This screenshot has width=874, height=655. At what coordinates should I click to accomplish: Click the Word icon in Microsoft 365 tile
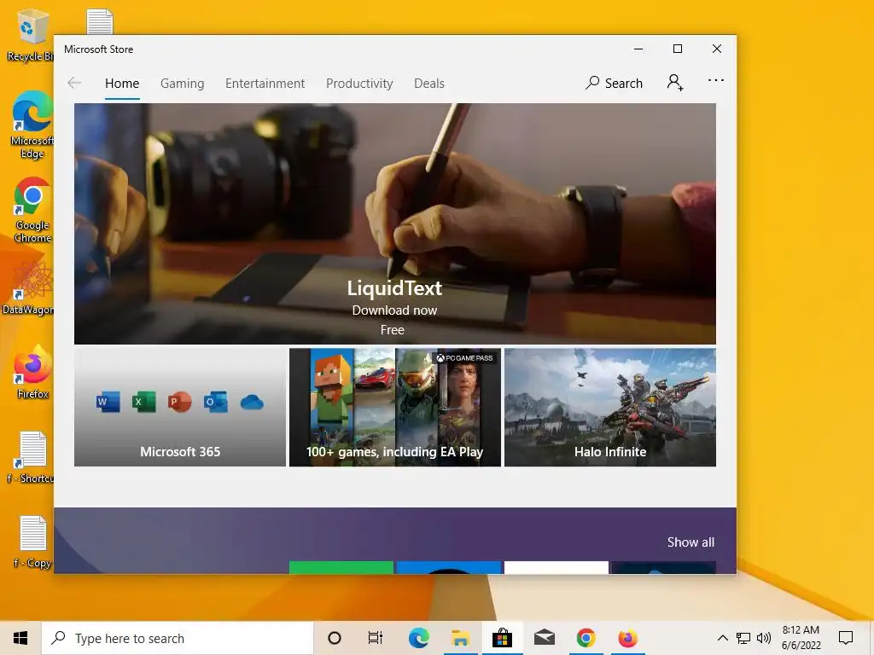click(x=108, y=402)
